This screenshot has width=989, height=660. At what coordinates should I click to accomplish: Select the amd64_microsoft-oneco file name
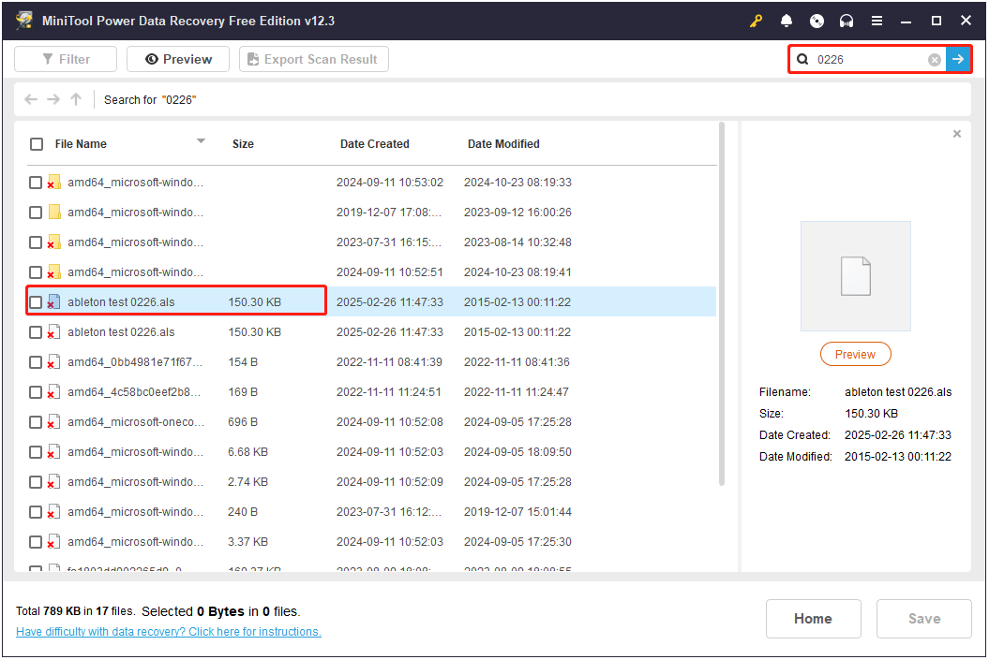pyautogui.click(x=136, y=422)
